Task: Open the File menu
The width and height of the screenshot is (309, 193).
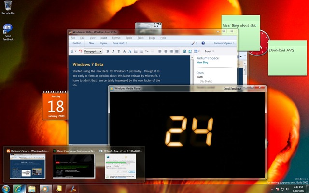Action: pyautogui.click(x=73, y=38)
